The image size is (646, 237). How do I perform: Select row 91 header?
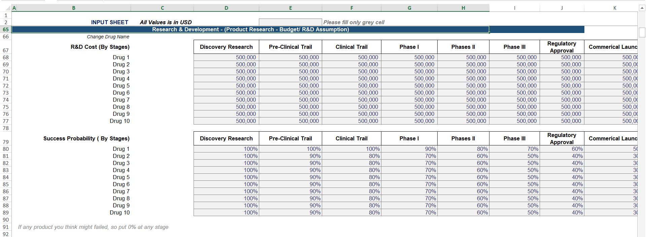[x=6, y=227]
